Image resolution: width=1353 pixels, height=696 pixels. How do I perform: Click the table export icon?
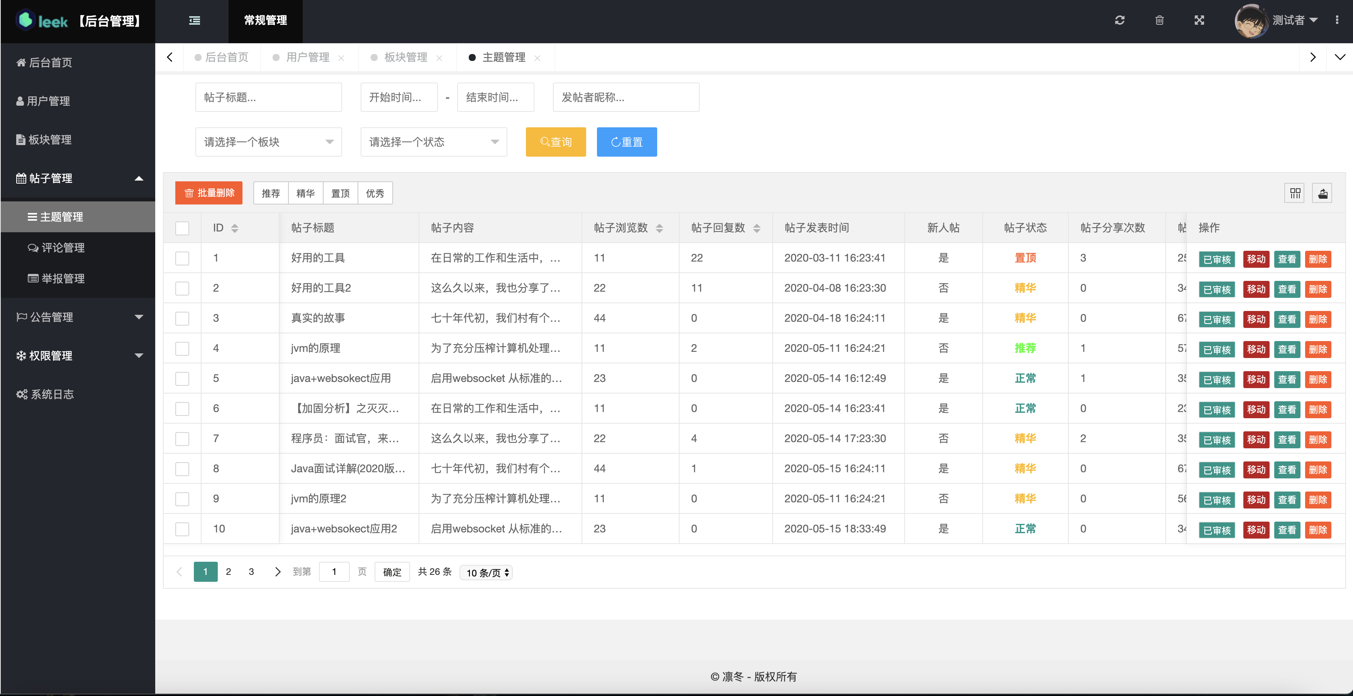tap(1322, 194)
